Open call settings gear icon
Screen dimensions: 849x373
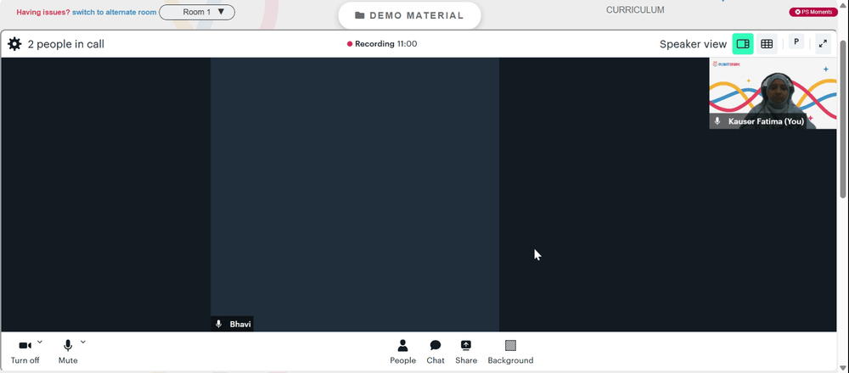pyautogui.click(x=14, y=44)
